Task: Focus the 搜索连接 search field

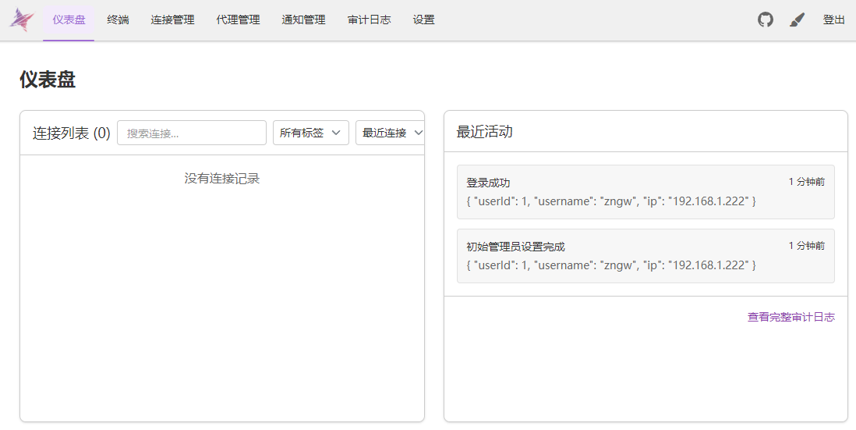Action: pyautogui.click(x=192, y=133)
